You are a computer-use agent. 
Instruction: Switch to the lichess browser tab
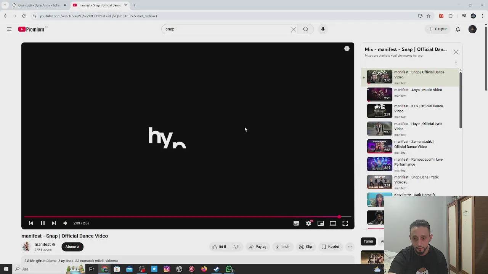(x=39, y=5)
